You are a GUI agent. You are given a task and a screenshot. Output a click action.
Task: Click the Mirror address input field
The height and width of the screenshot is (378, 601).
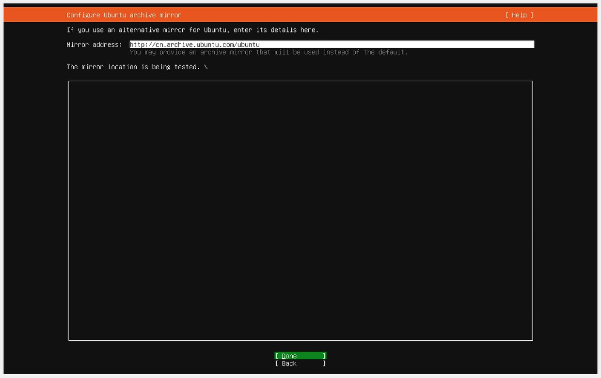[332, 45]
